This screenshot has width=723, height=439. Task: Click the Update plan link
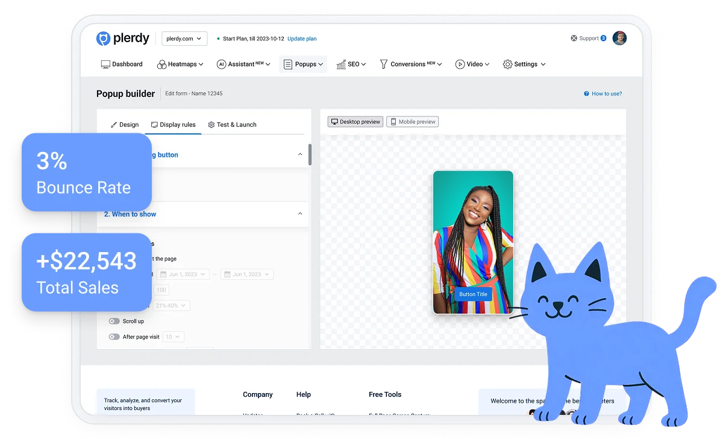(x=302, y=39)
